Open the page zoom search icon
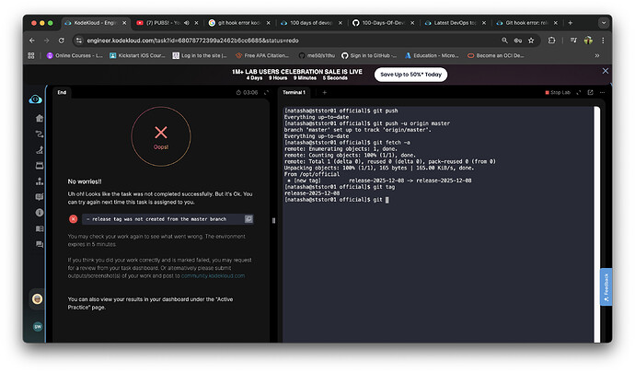The width and height of the screenshot is (635, 373). (504, 41)
